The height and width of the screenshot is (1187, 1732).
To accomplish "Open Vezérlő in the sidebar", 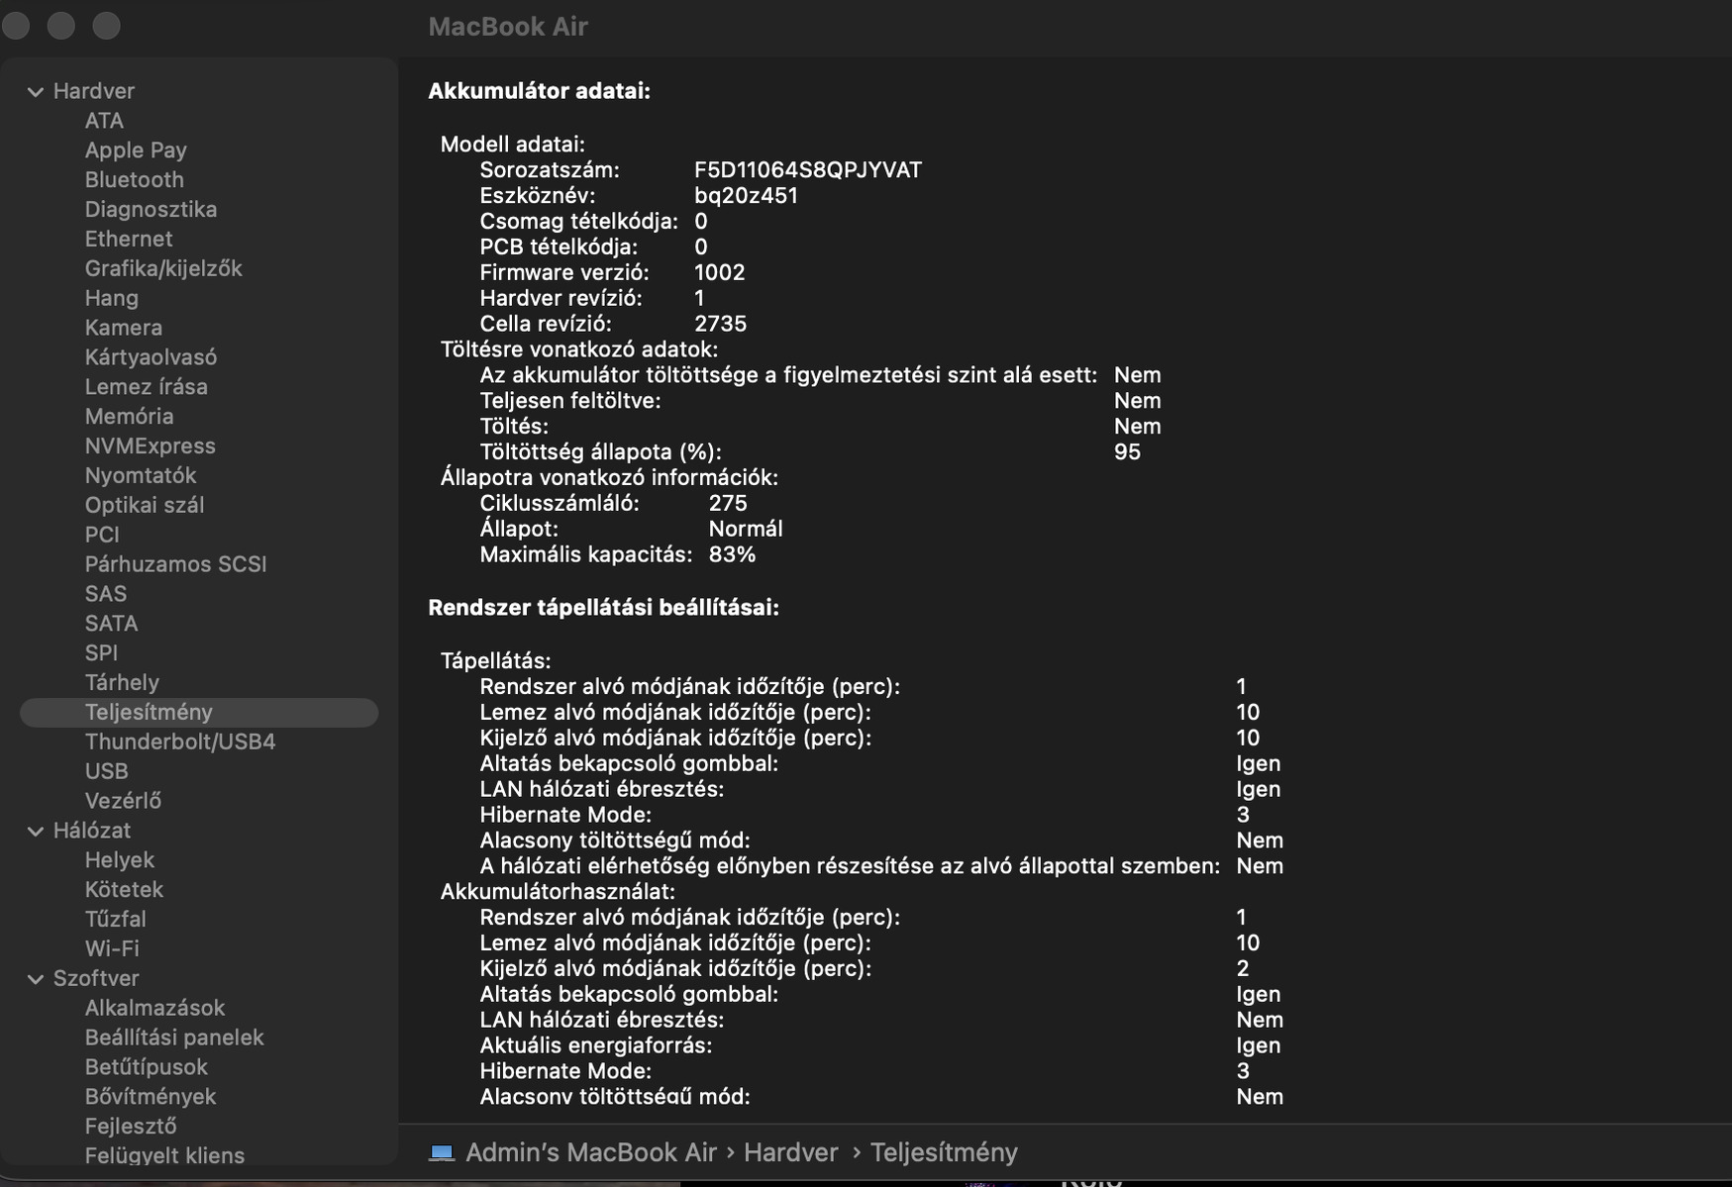I will click(x=123, y=801).
